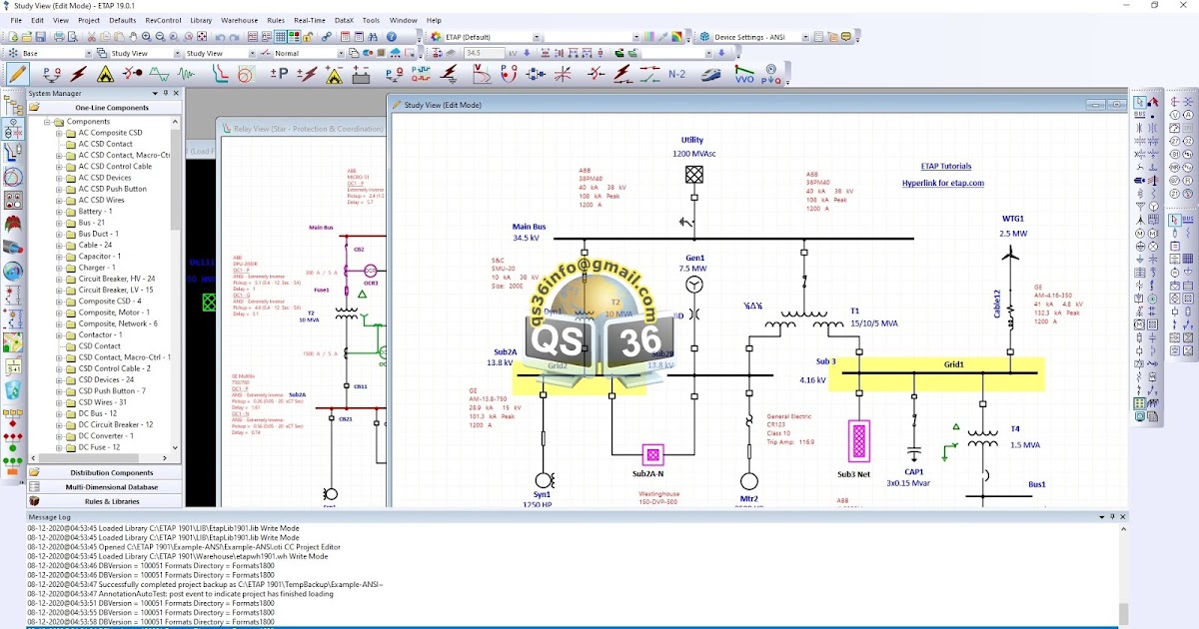Screen dimensions: 1199x629
Task: Activate the Relay View window title bar
Action: click(300, 128)
